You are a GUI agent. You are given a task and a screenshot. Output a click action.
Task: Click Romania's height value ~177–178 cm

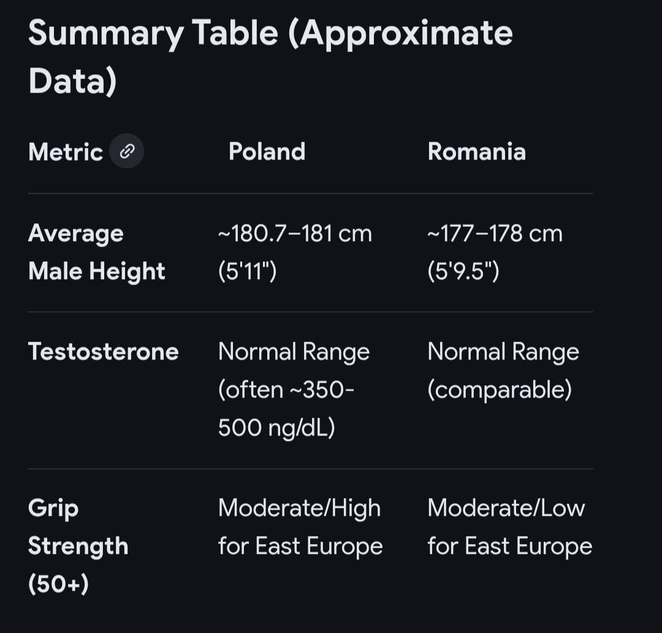coord(495,234)
